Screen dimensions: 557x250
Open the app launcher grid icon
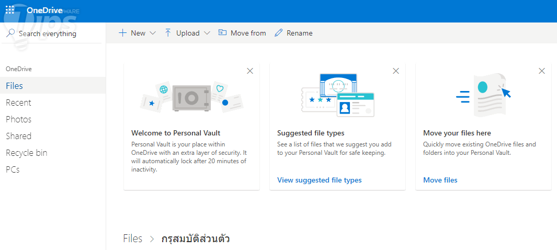pos(10,10)
